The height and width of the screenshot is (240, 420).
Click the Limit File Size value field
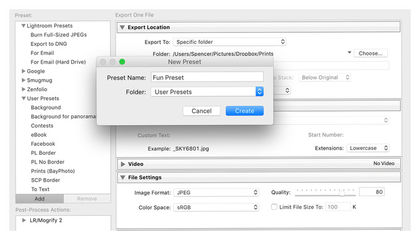(338, 207)
